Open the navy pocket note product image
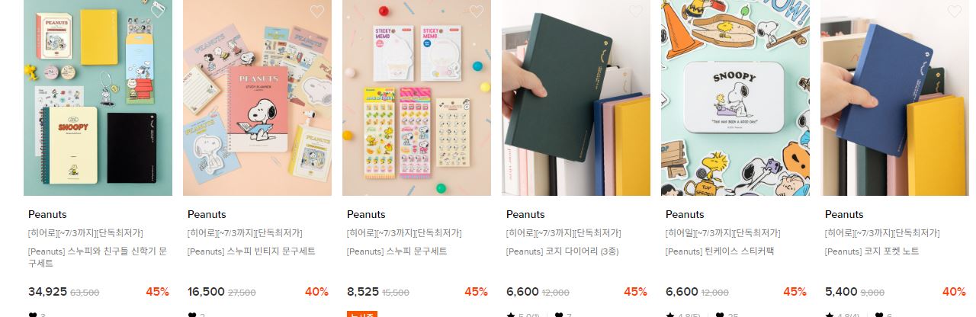Viewport: 976px width, 317px height. [894, 98]
